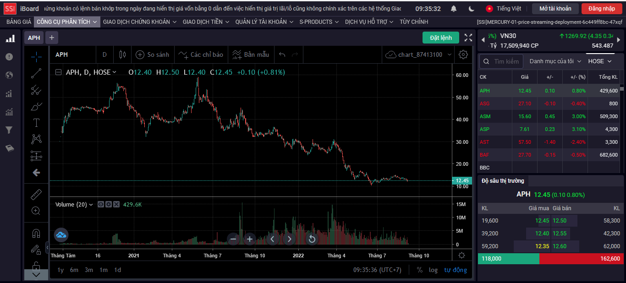This screenshot has width=626, height=283.
Task: Toggle stay in drawing mode pencil-lock
Action: point(36,250)
